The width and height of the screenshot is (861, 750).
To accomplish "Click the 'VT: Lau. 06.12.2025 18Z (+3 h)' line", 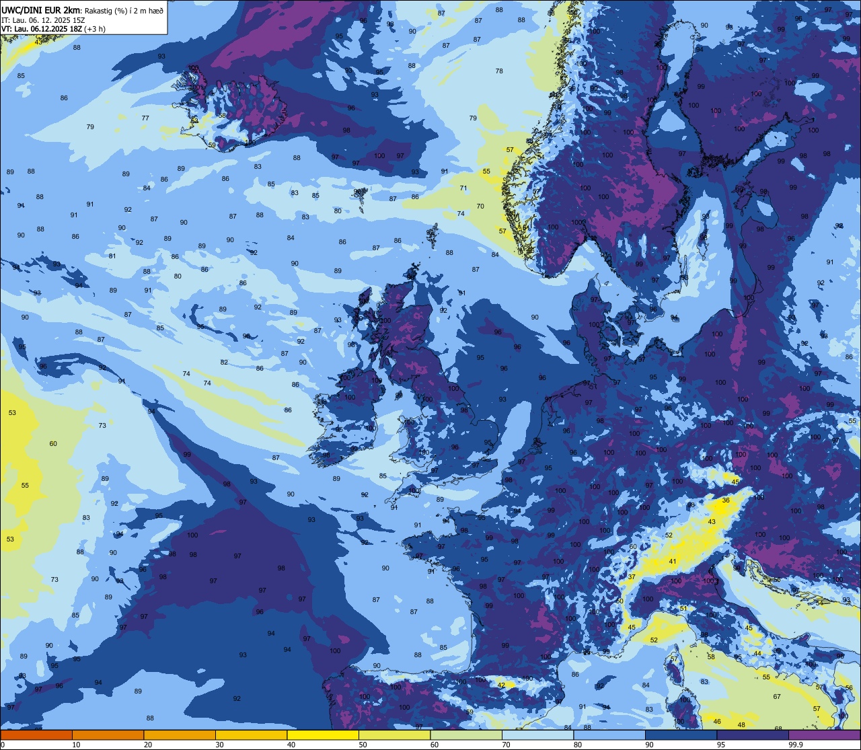I will [x=53, y=29].
